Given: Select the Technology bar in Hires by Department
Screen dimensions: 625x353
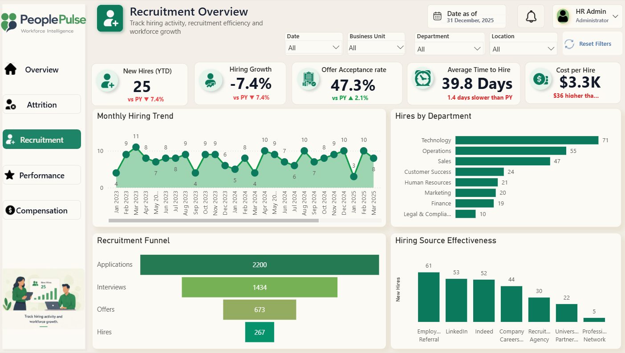Looking at the screenshot, I should pos(527,140).
